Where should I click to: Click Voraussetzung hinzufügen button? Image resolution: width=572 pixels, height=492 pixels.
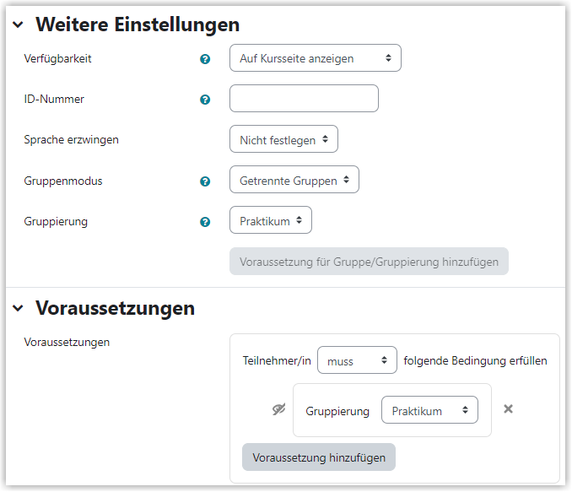coord(318,457)
